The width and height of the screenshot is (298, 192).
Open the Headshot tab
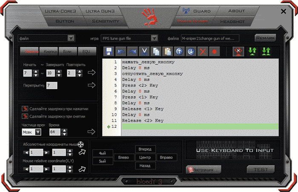(232, 22)
